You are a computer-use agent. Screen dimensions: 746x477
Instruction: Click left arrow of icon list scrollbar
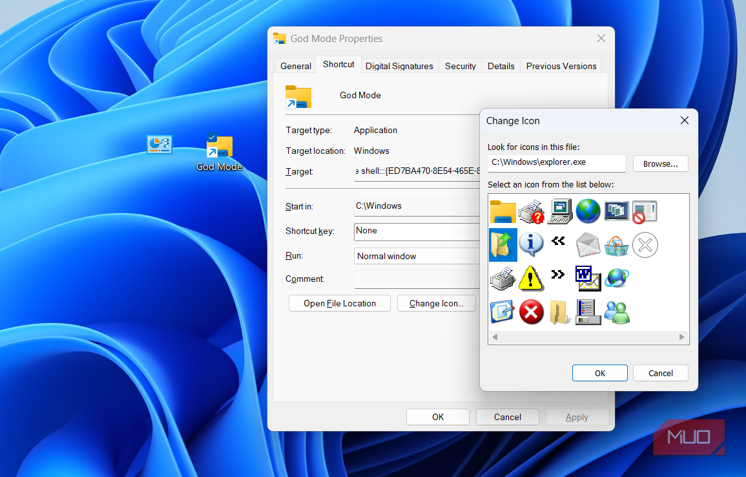495,337
